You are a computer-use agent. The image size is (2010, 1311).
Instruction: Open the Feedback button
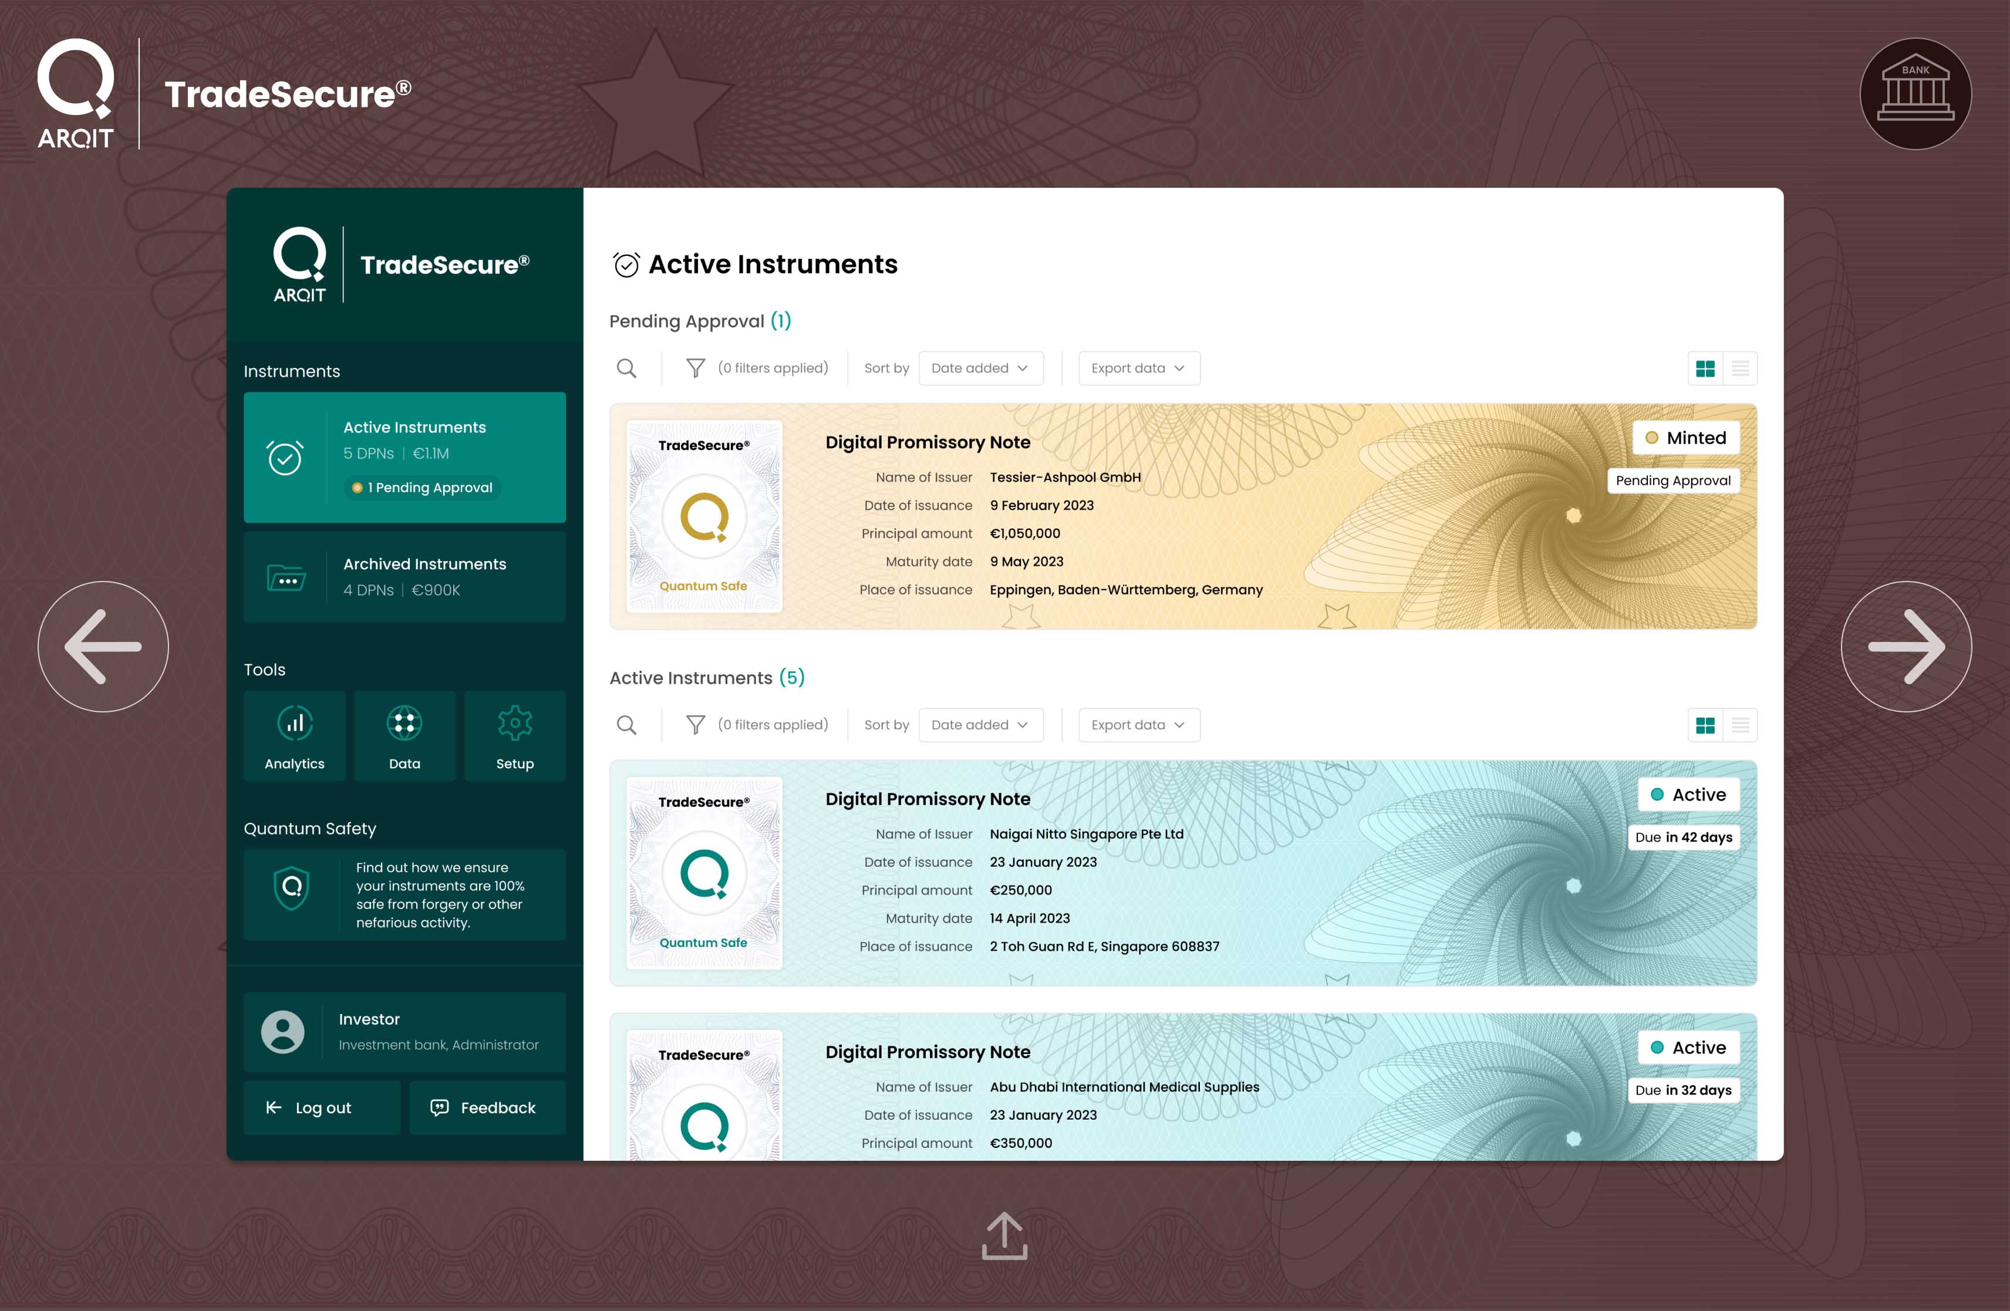coord(487,1107)
